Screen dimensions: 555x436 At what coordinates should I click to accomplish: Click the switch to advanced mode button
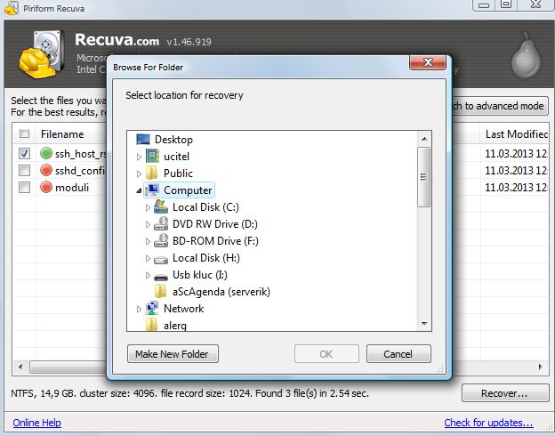coord(500,106)
